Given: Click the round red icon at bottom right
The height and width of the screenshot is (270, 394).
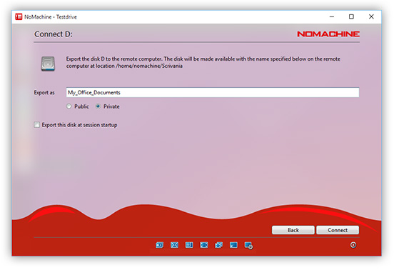Looking at the screenshot, I should coord(353,245).
